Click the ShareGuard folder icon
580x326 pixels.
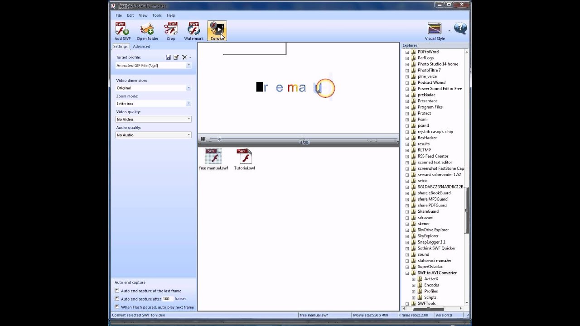(x=413, y=211)
